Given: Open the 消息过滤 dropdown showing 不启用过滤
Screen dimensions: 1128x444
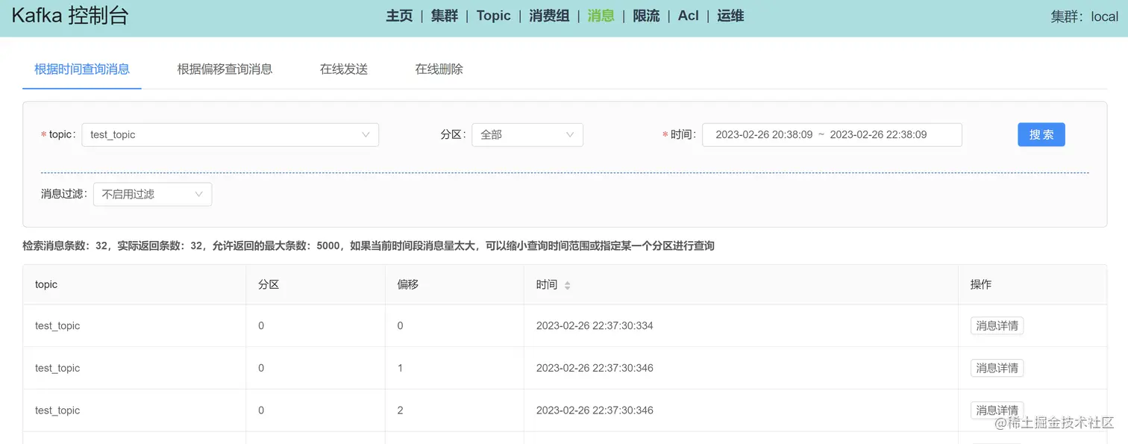Looking at the screenshot, I should coord(152,194).
